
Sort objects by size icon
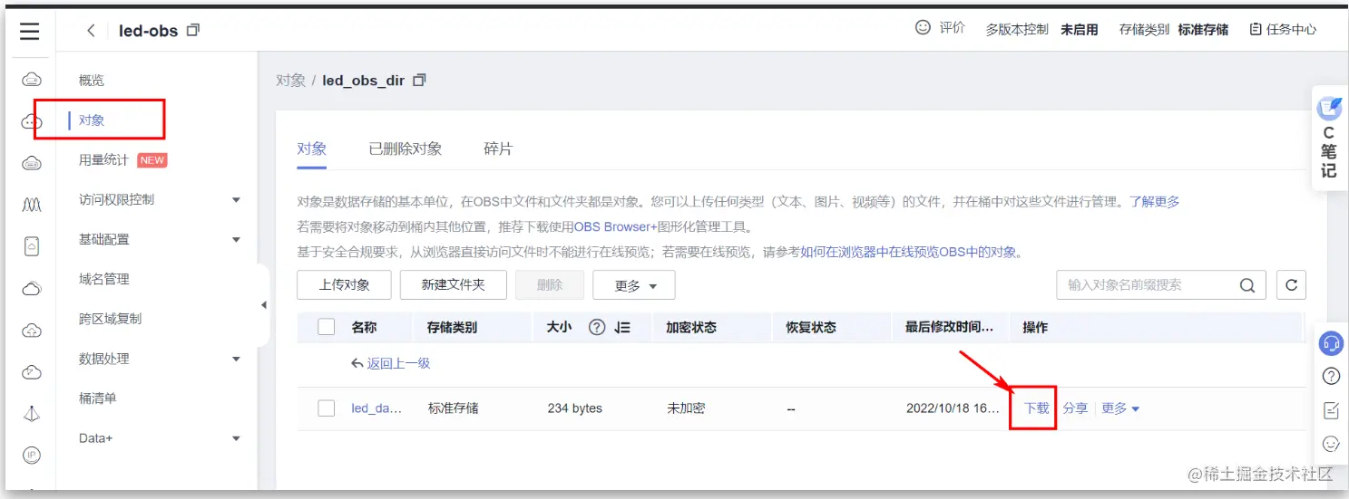(621, 328)
